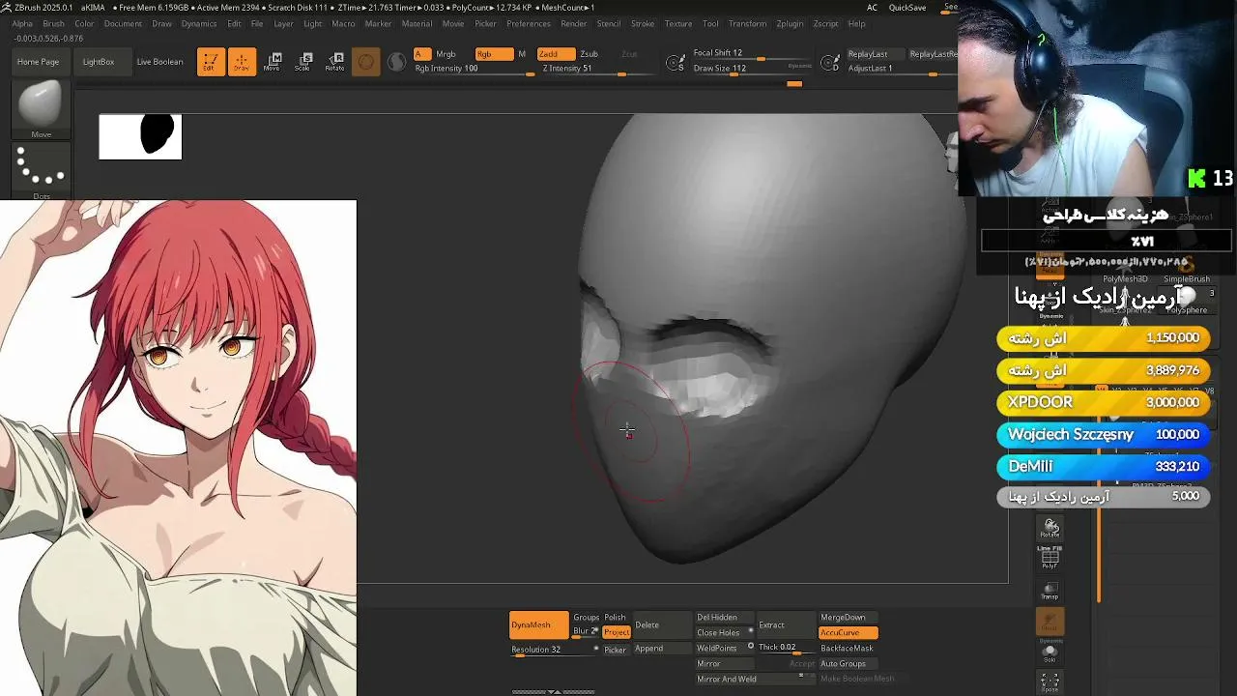This screenshot has height=696, width=1237.
Task: Adjust the Thick extract slider
Action: pos(787,648)
